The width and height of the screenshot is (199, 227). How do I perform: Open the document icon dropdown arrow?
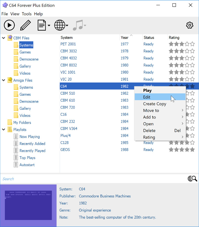click(x=49, y=25)
